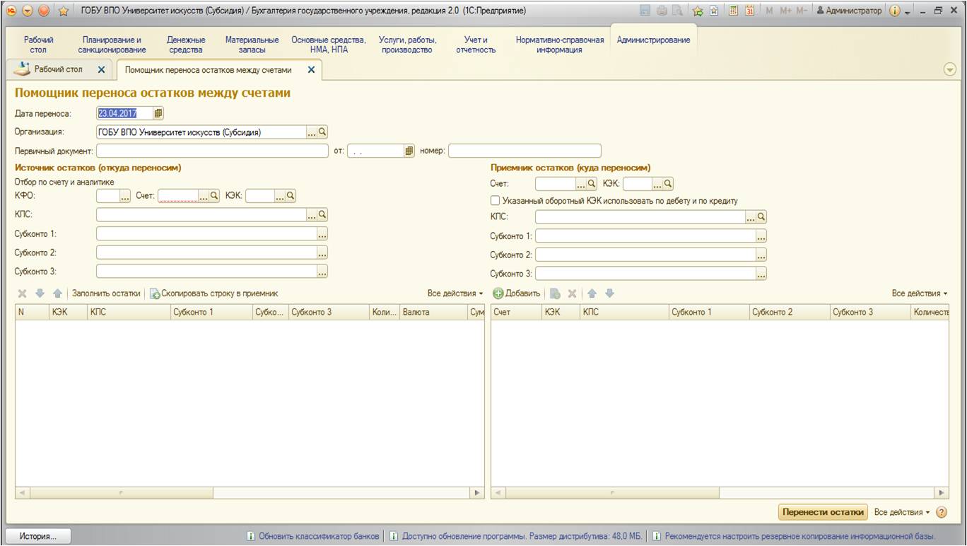Screen dimensions: 967x546
Task: Move receiver row down with arrow icon
Action: [x=609, y=293]
